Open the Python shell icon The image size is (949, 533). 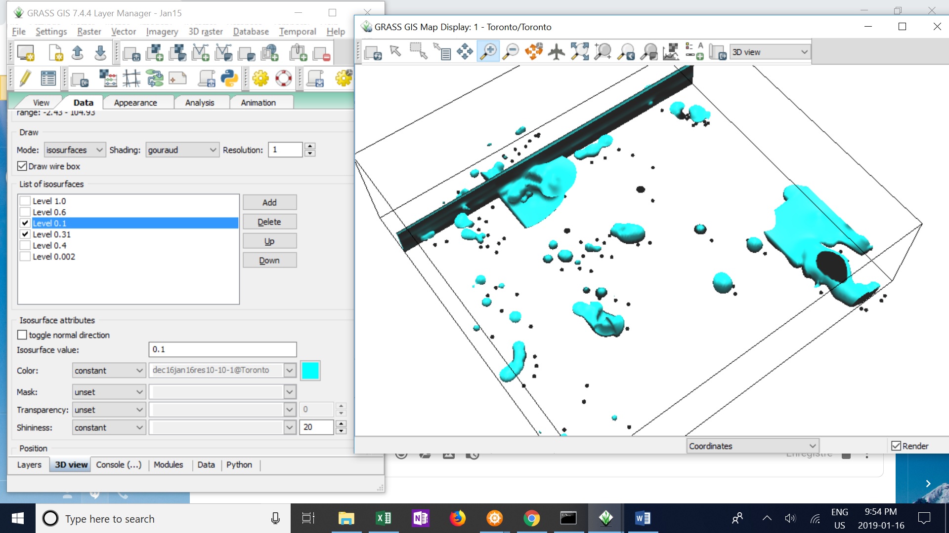point(229,78)
